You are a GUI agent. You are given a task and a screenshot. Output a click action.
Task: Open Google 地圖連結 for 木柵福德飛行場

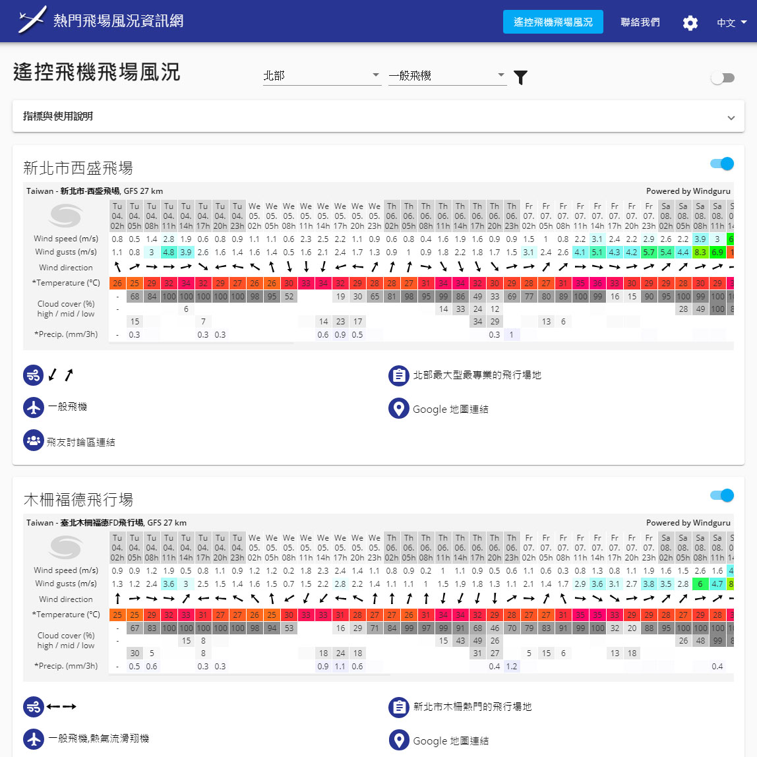[x=450, y=741]
